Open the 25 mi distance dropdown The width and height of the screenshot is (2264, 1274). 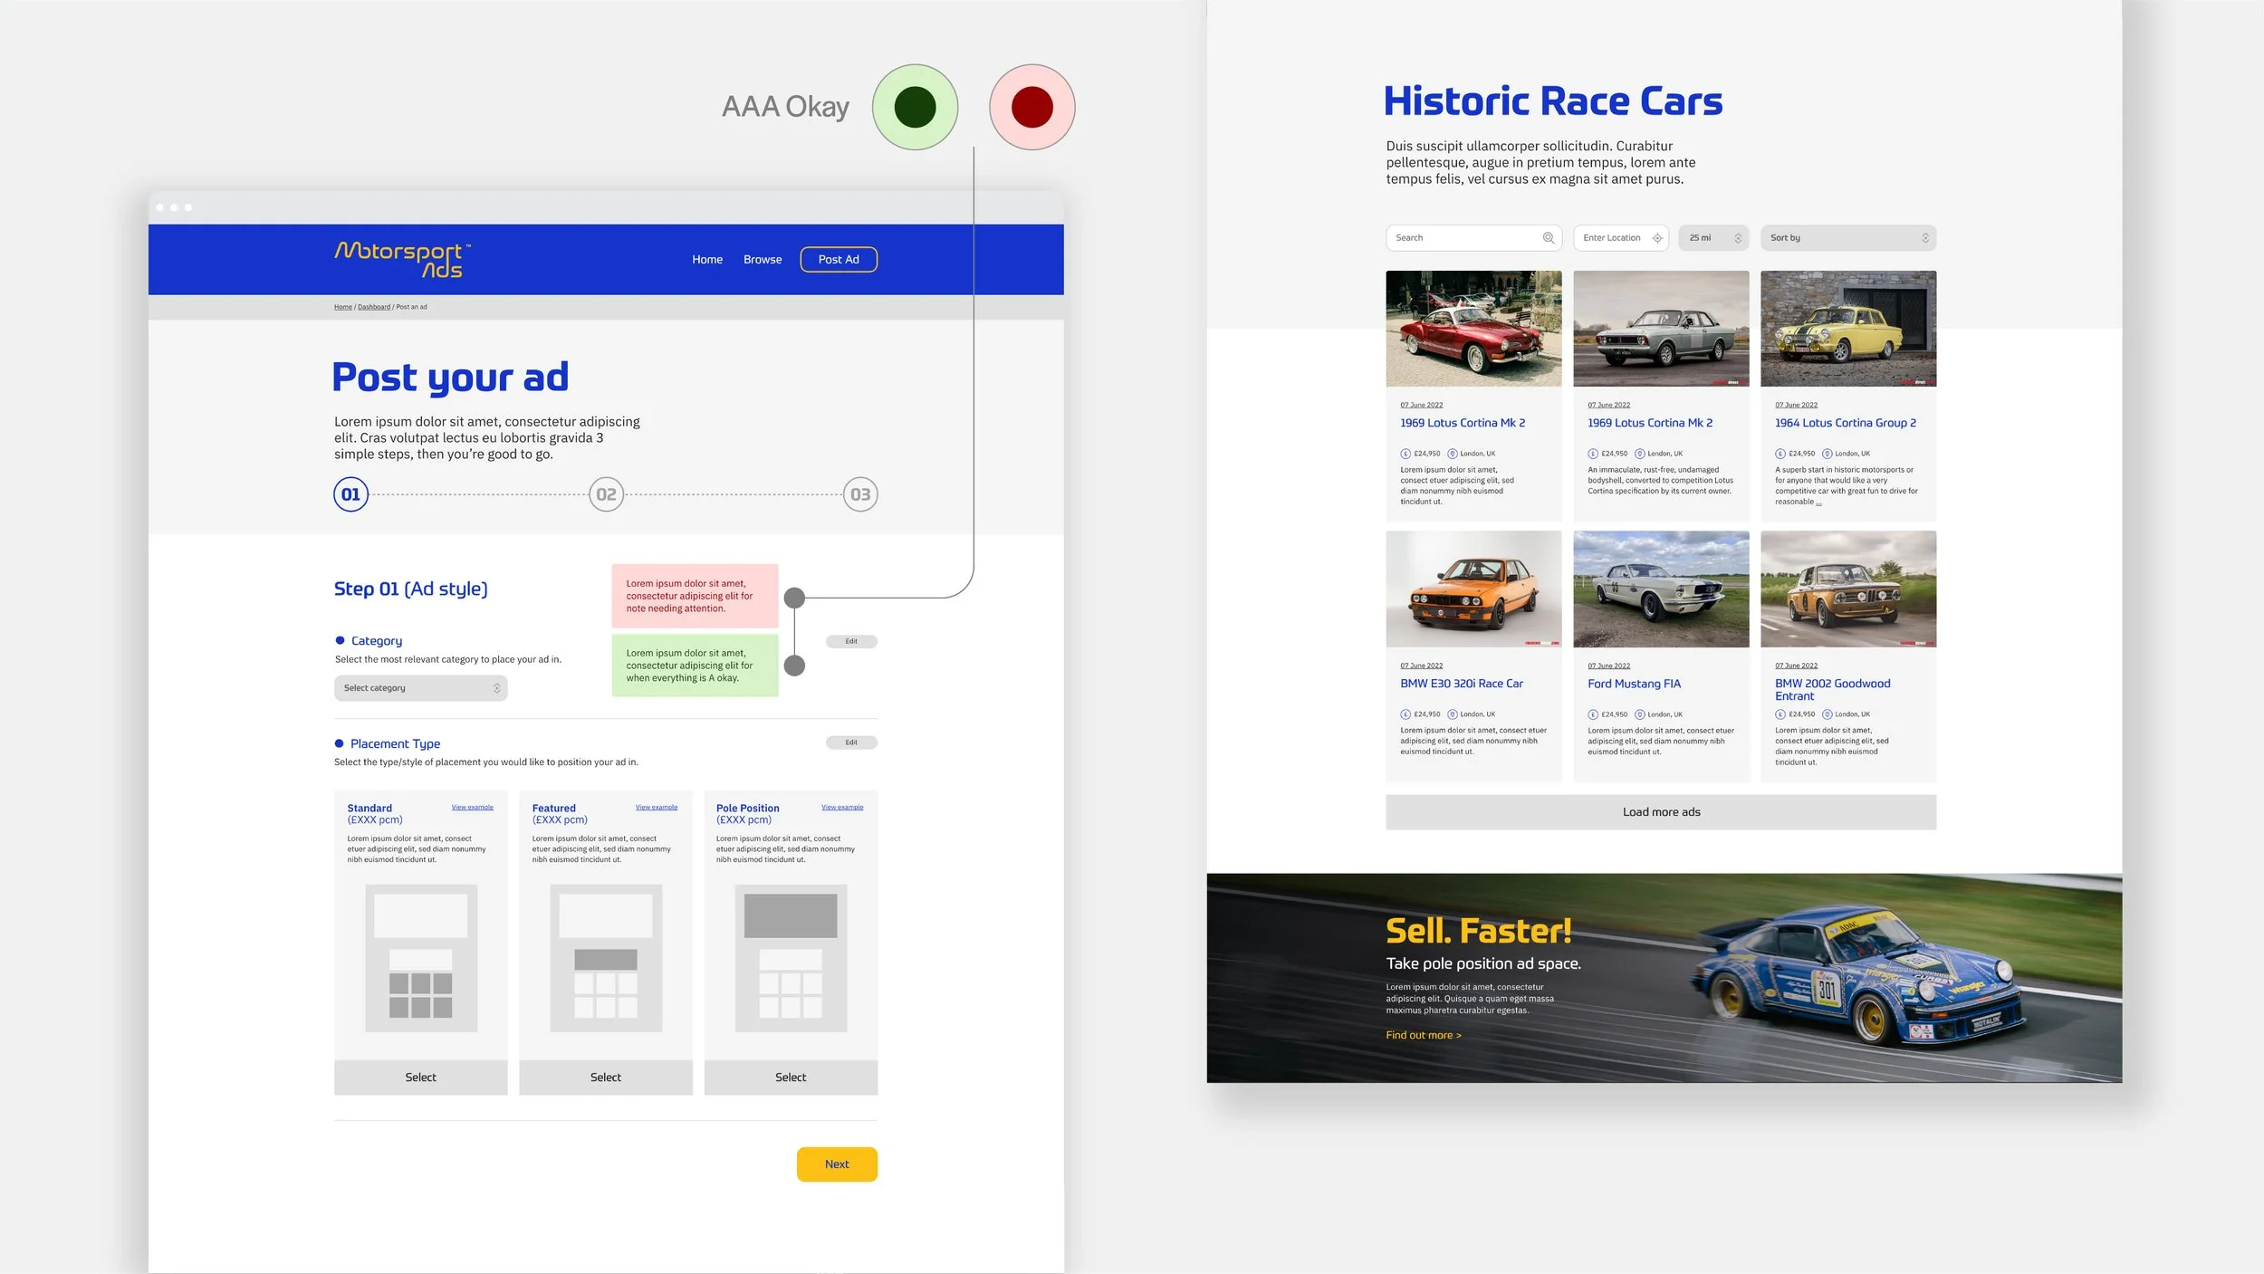pos(1712,238)
